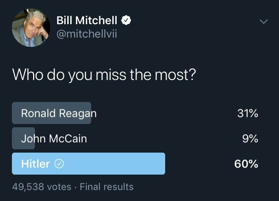279x201 pixels.
Task: Click the light blue winning result bar
Action: click(x=112, y=164)
